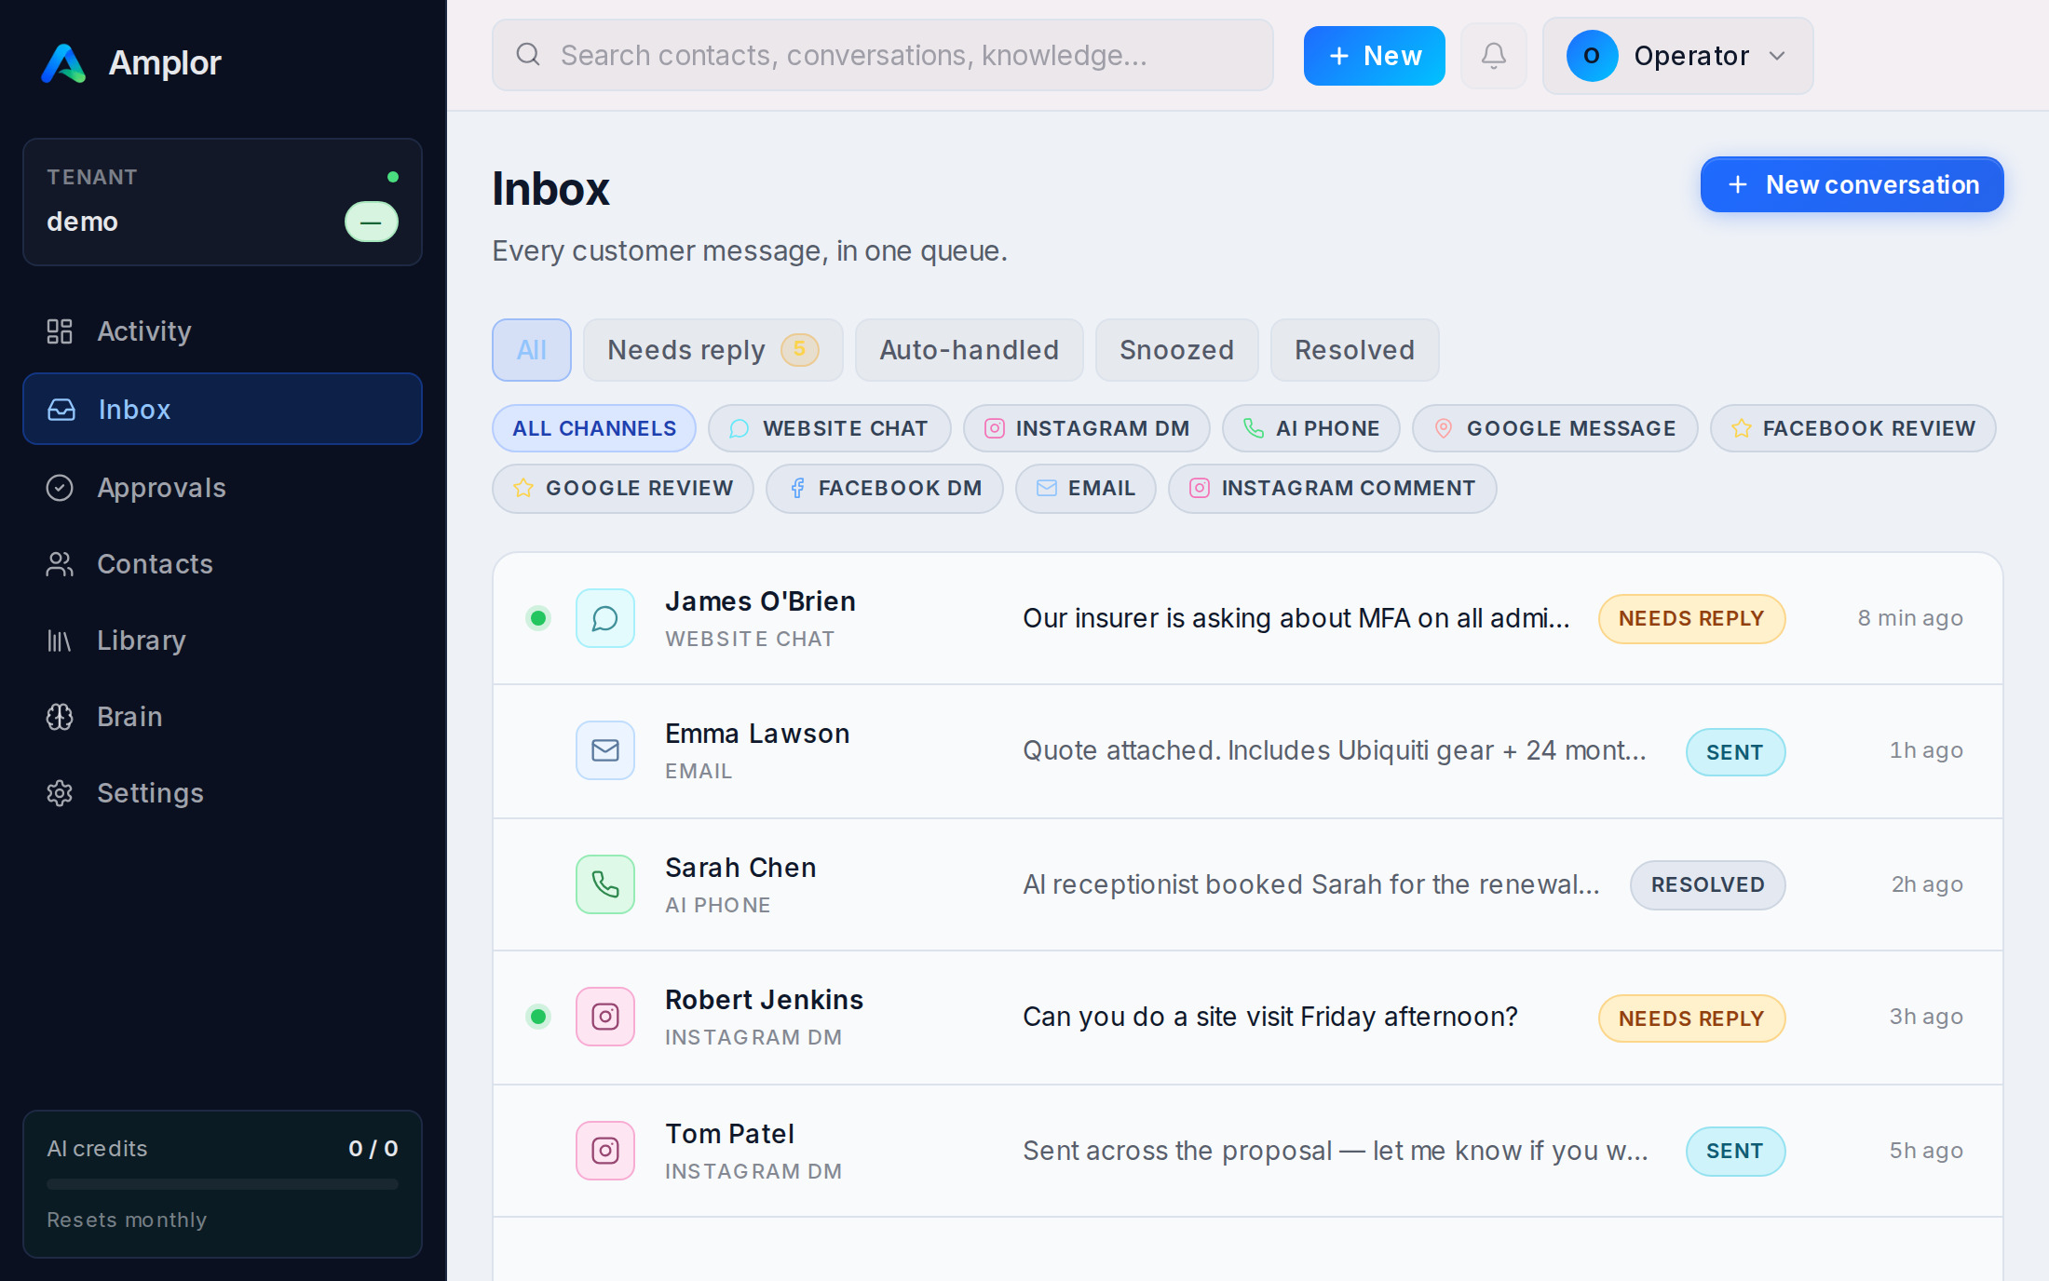This screenshot has width=2049, height=1281.
Task: Click the New button in top bar
Action: 1375,56
